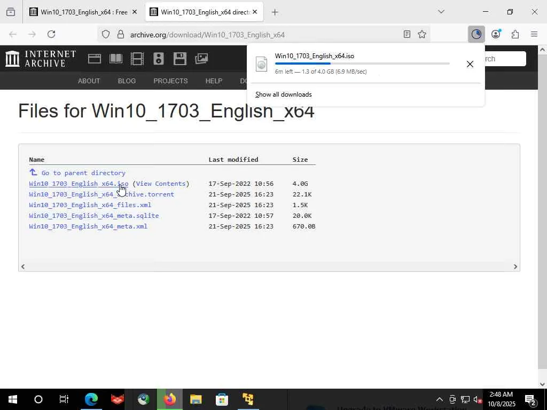
Task: Close the first Win10_1703_English_x64 tab
Action: [135, 12]
